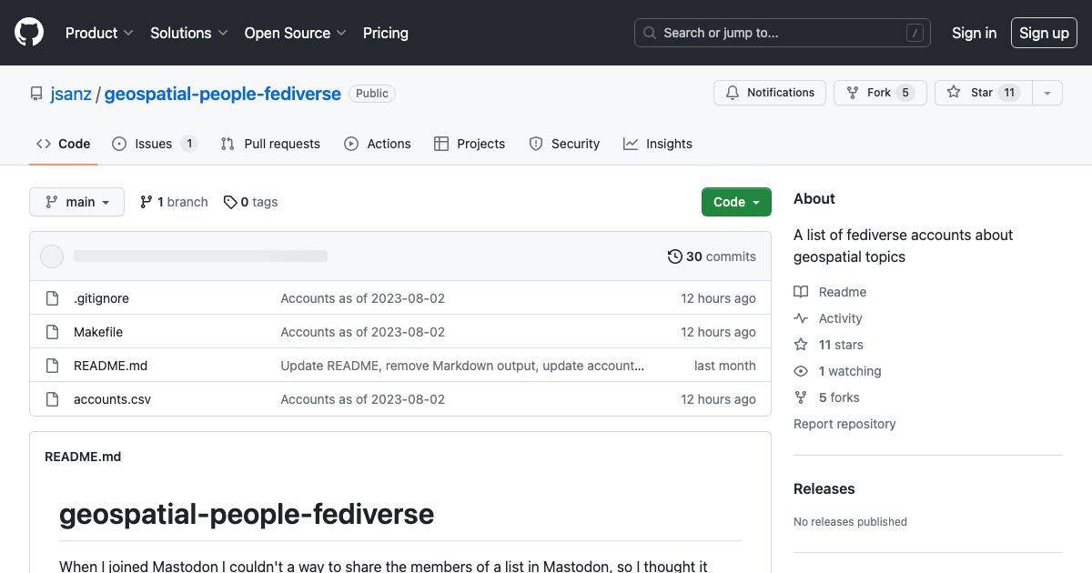
Task: Star the repository
Action: coord(982,92)
